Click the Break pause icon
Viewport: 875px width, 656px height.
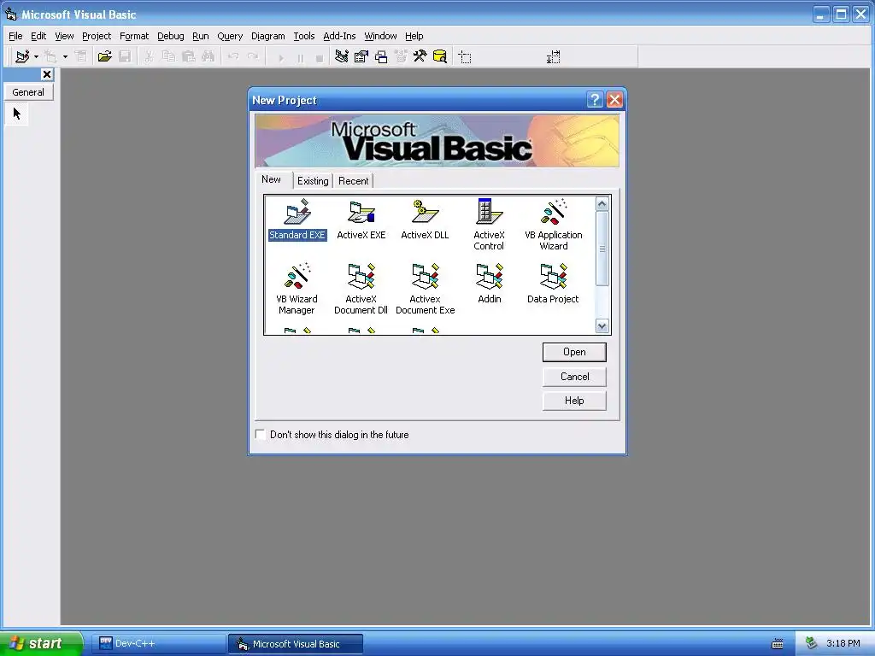(x=300, y=57)
